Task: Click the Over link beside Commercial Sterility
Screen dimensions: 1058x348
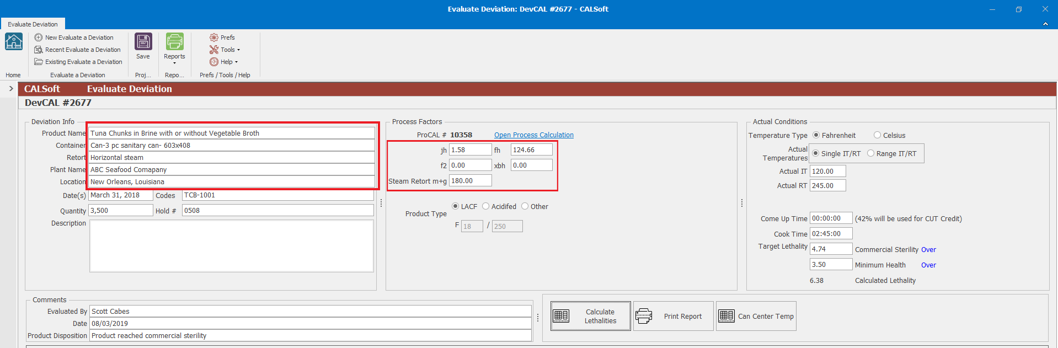Action: coord(928,250)
